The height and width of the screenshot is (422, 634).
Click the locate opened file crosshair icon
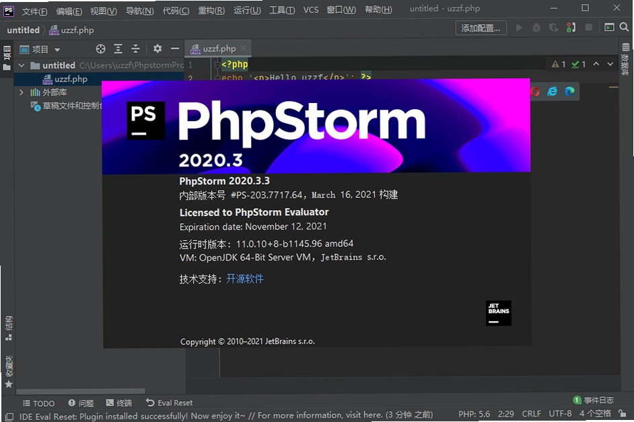[x=100, y=49]
